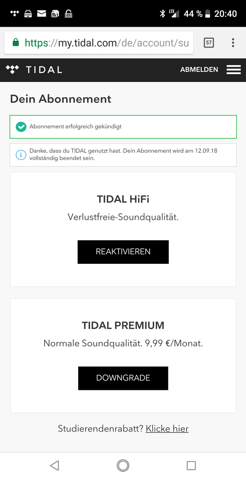Tap the TIDAL notification icon in status bar
Image resolution: width=246 pixels, height=479 pixels.
[x=14, y=13]
